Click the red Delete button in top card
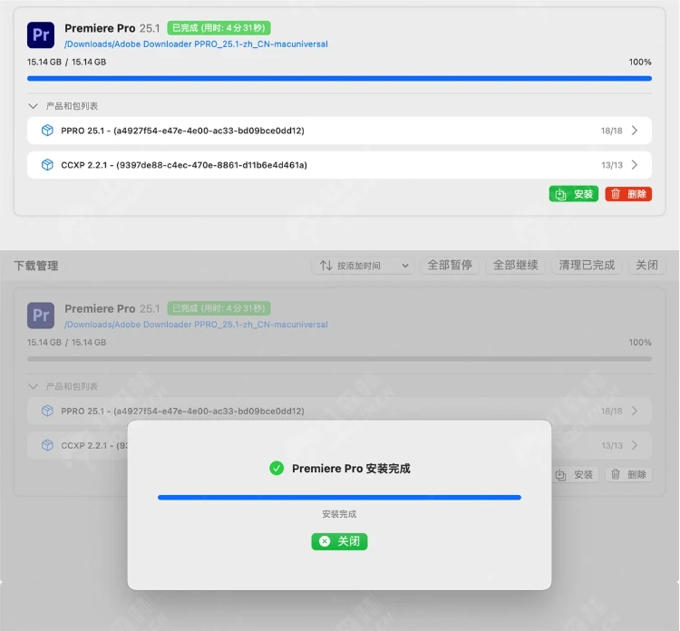Viewport: 680px width, 631px height. click(628, 194)
